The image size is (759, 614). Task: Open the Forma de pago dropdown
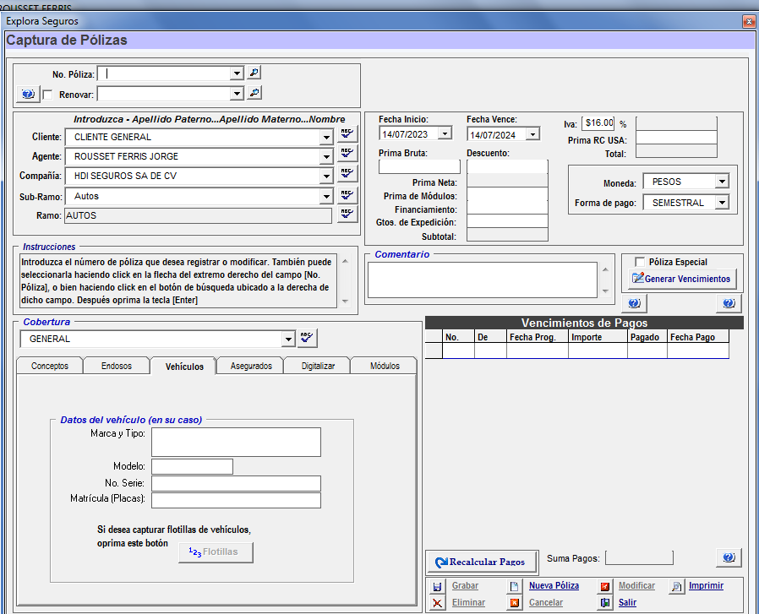[x=721, y=203]
